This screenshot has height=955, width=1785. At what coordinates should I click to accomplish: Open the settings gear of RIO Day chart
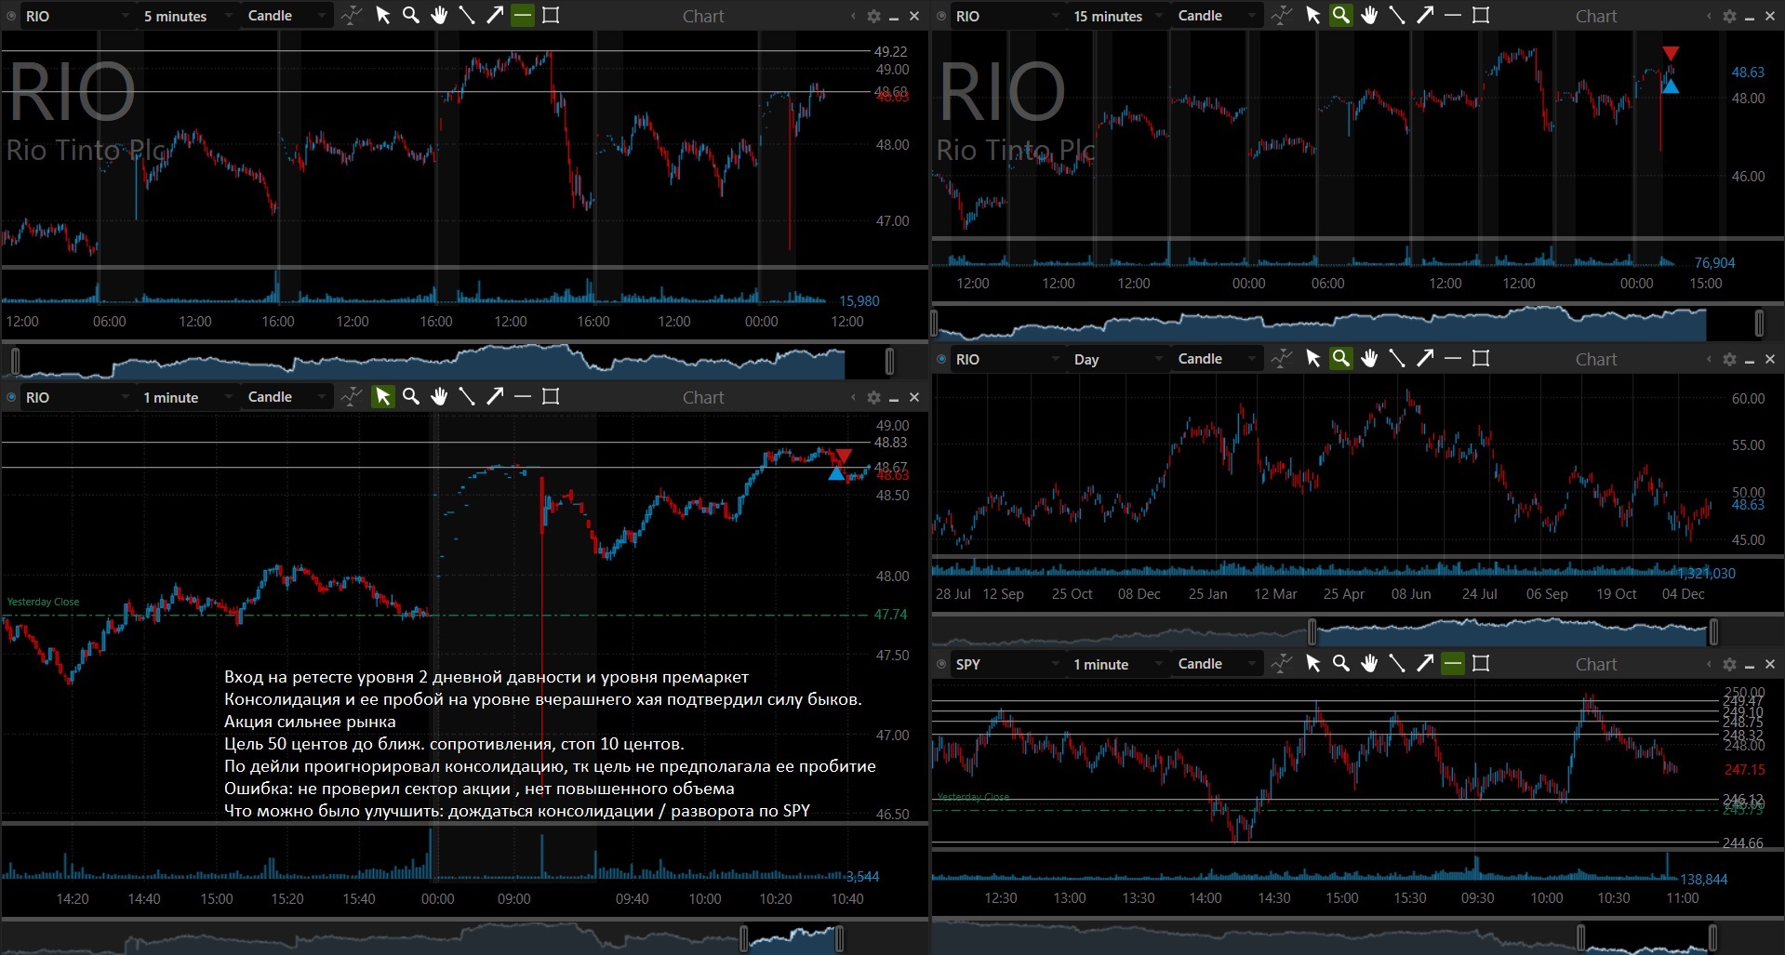[1729, 360]
